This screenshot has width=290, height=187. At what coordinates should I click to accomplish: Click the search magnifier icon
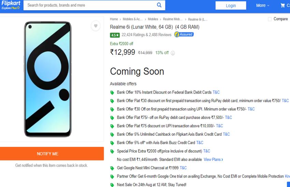point(159,5)
